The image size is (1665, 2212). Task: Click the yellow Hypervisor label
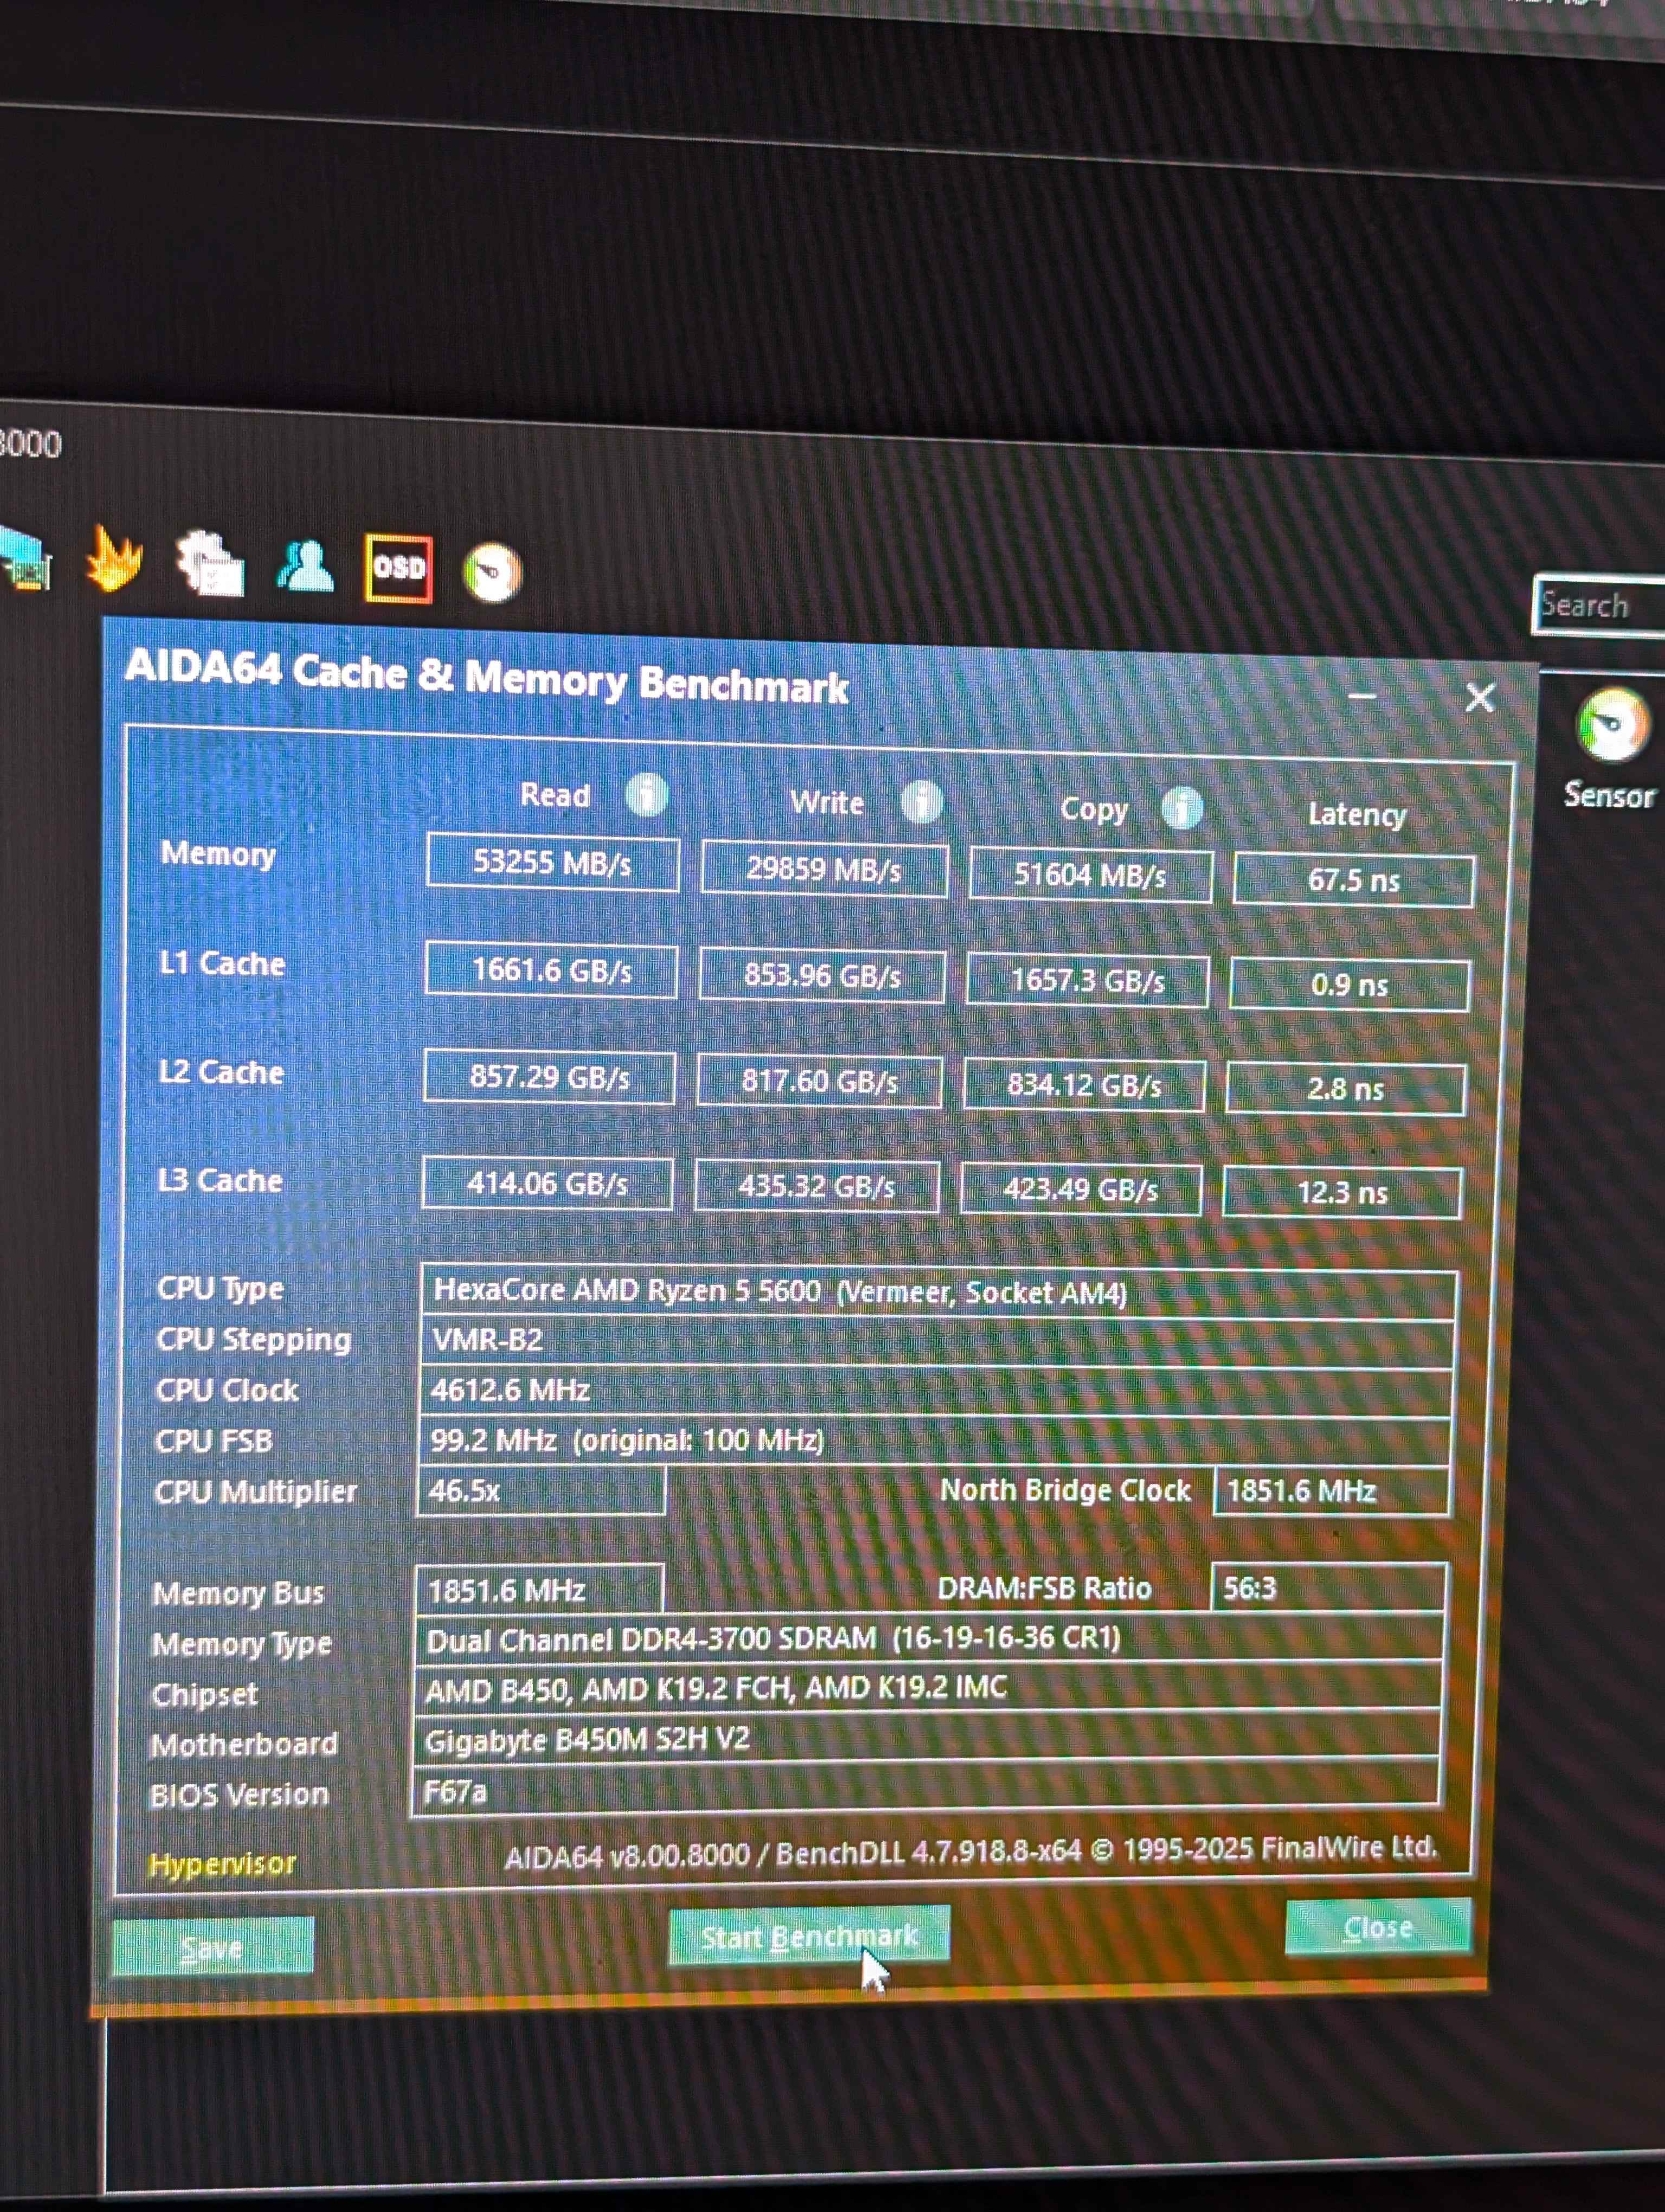point(222,1864)
